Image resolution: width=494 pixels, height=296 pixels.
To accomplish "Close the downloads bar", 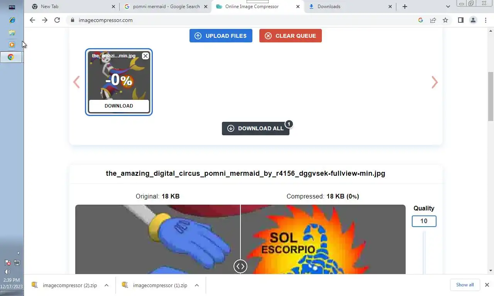I will pos(487,285).
